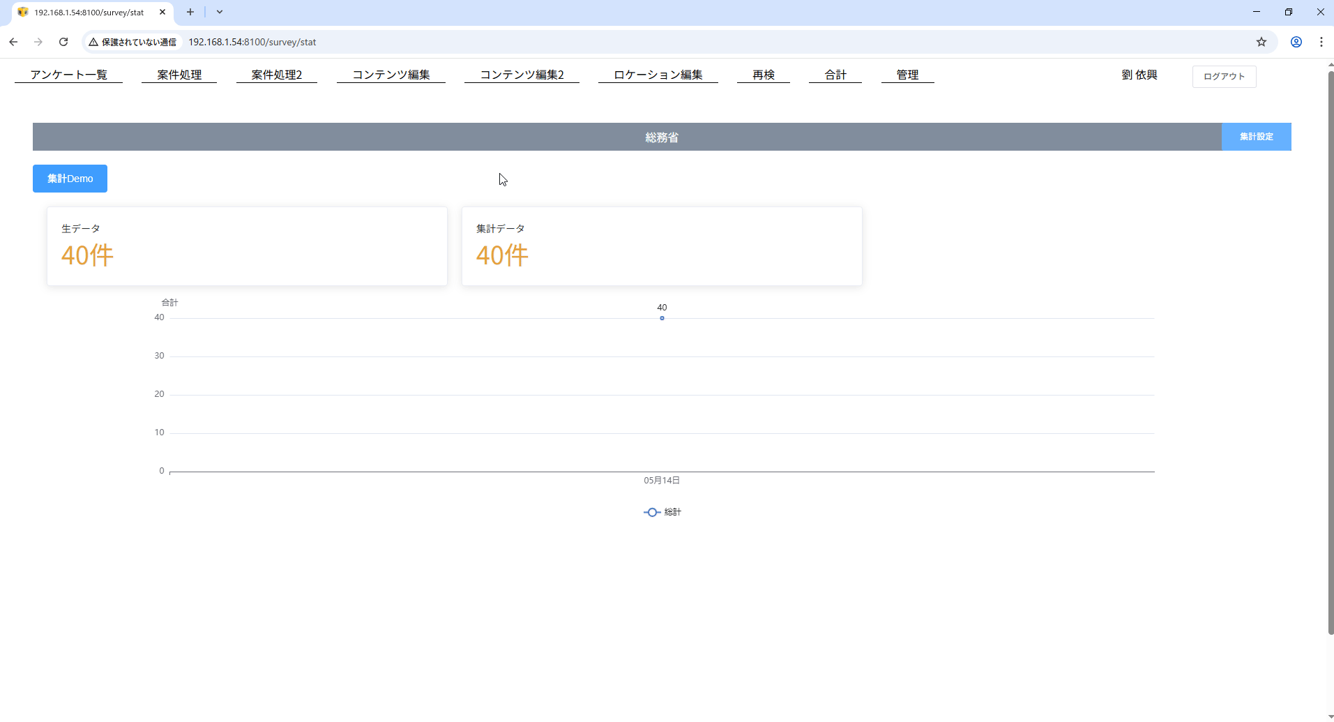Click the browser back navigation icon

[x=13, y=42]
